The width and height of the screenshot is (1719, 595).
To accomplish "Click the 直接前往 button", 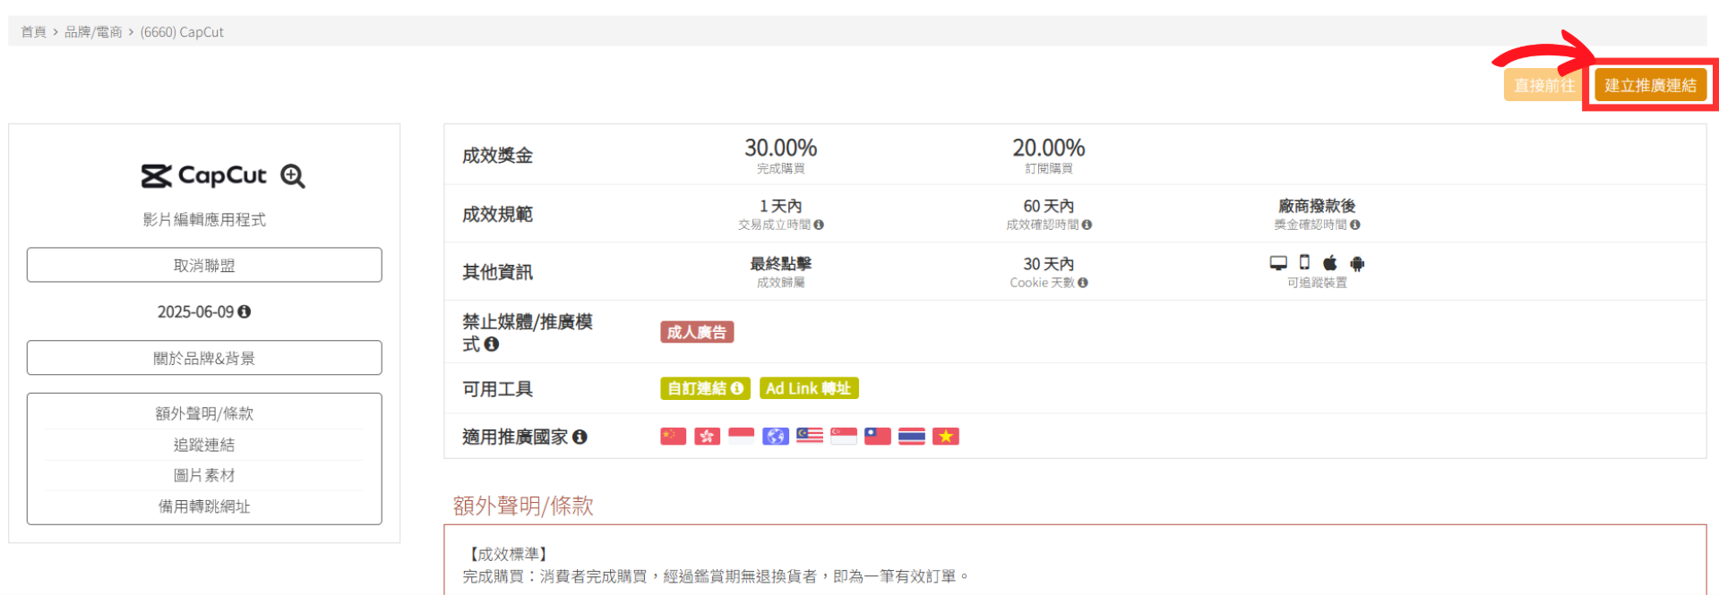I will click(1543, 85).
